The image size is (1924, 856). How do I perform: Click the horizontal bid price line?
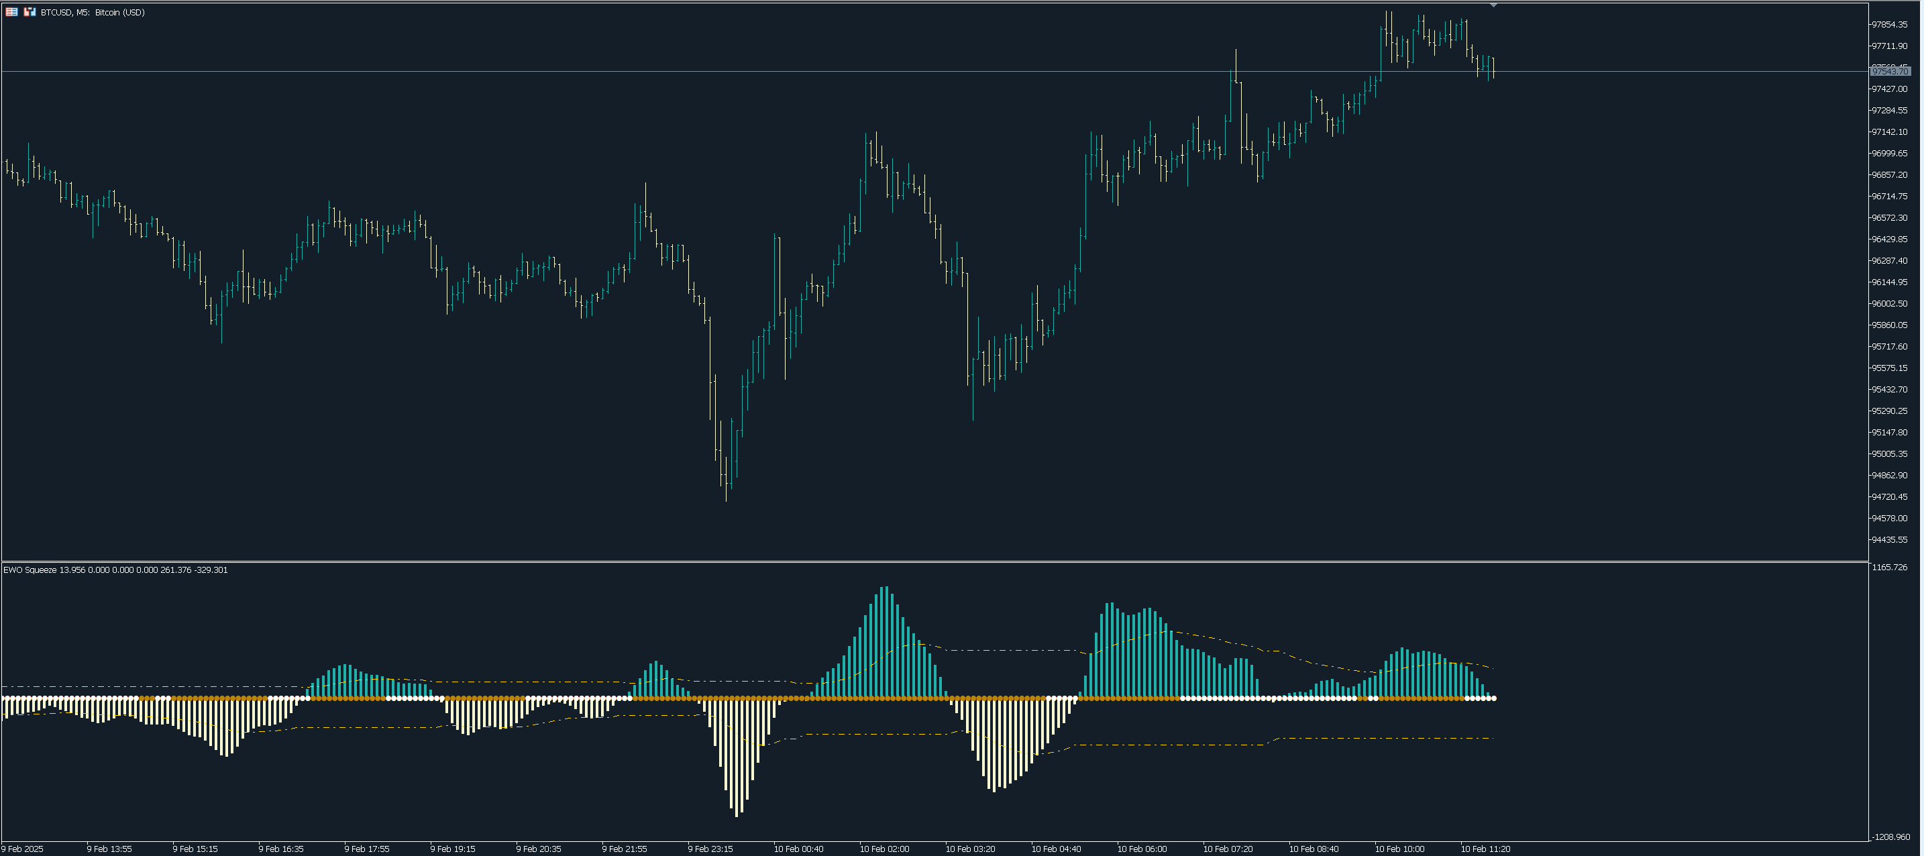[747, 72]
